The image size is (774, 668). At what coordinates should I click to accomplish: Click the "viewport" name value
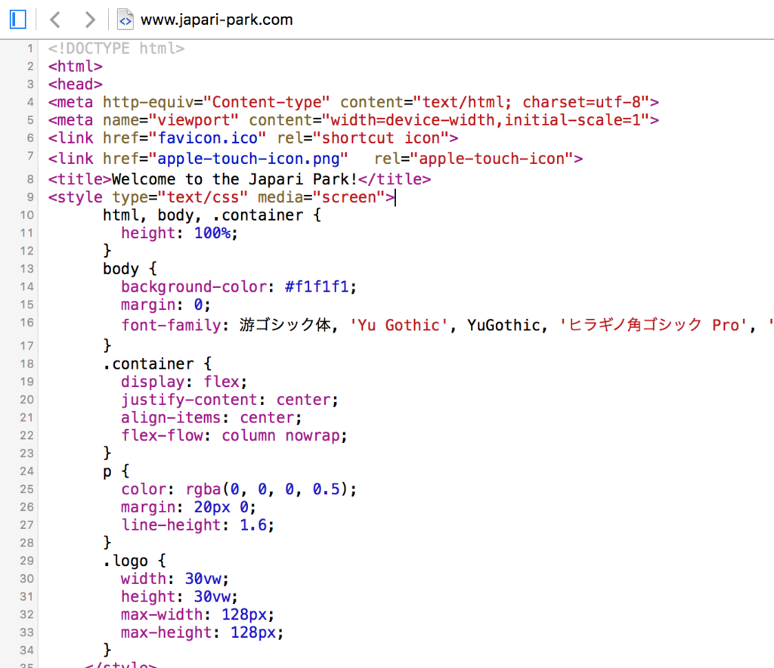193,120
